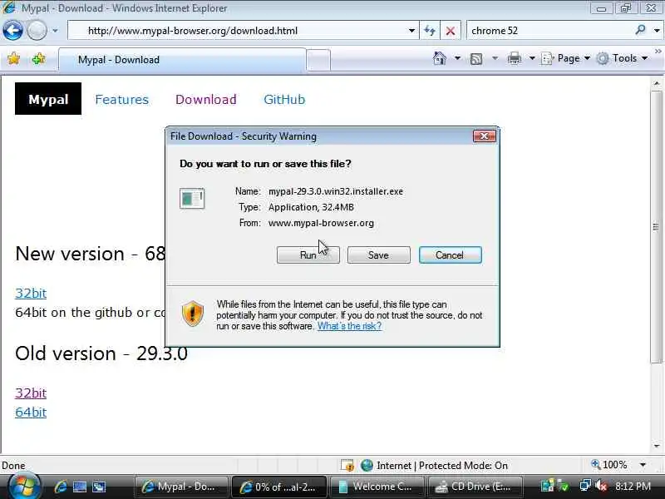Select the Mypal - Download tab
This screenshot has width=665, height=499.
182,60
